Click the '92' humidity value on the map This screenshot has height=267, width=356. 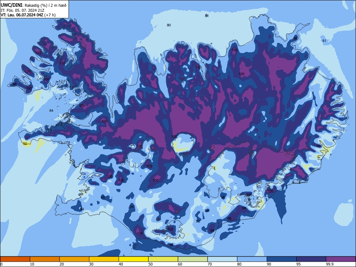(x=198, y=221)
